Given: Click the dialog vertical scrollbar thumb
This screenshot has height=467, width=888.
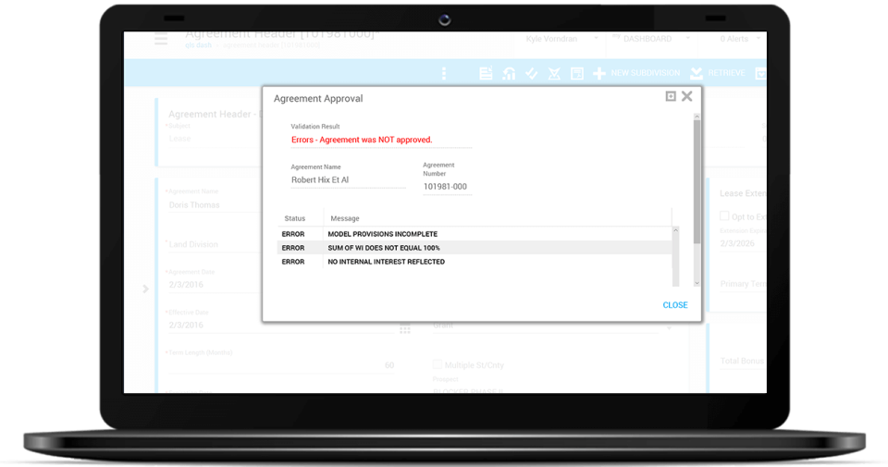Looking at the screenshot, I should (697, 181).
